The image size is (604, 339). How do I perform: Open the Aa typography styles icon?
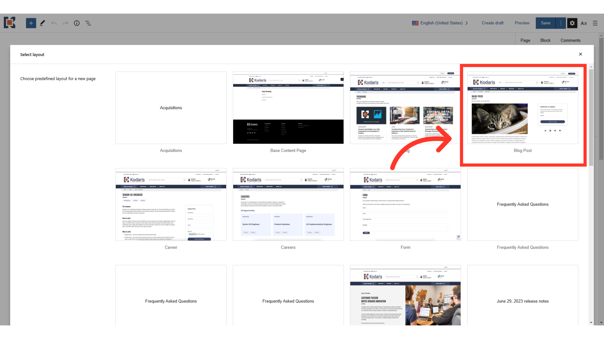click(584, 23)
